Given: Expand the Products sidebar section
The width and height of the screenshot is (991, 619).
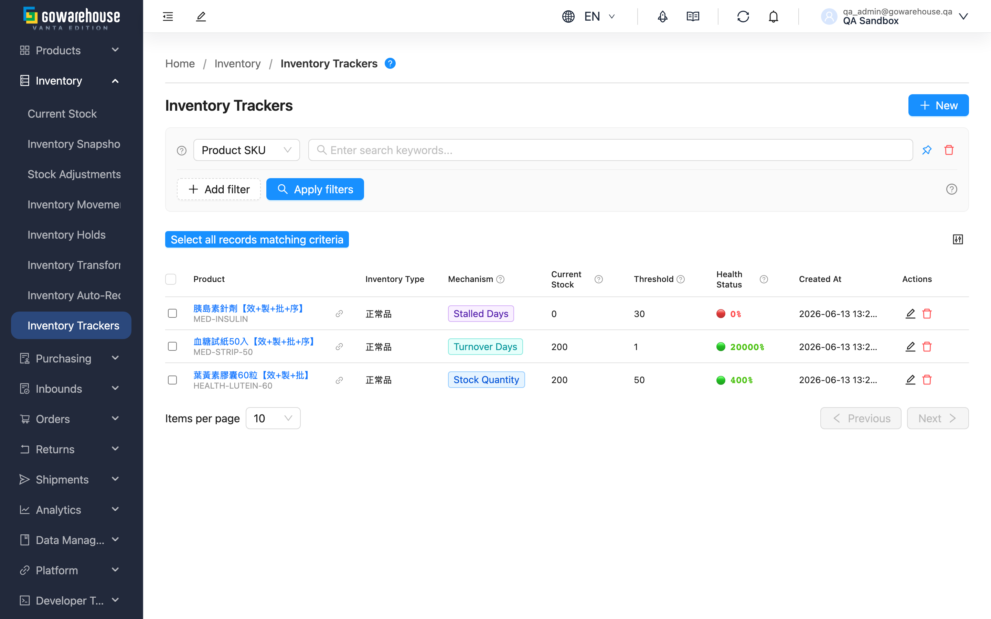Looking at the screenshot, I should [x=71, y=50].
